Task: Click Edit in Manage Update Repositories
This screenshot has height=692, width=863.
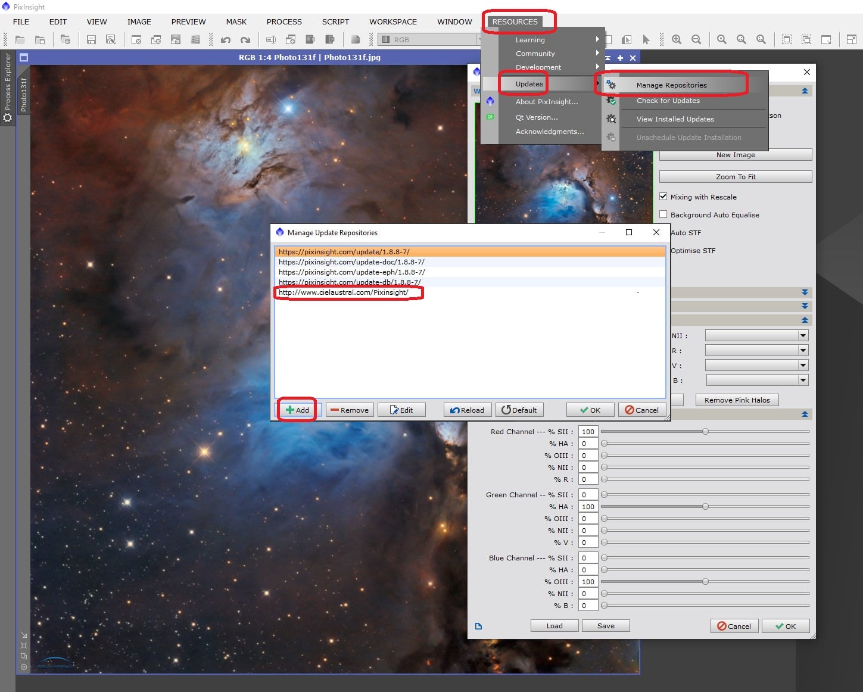Action: pos(401,410)
